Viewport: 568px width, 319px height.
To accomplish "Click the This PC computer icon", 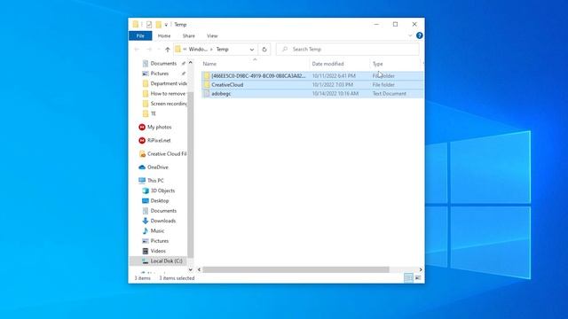I will click(142, 181).
